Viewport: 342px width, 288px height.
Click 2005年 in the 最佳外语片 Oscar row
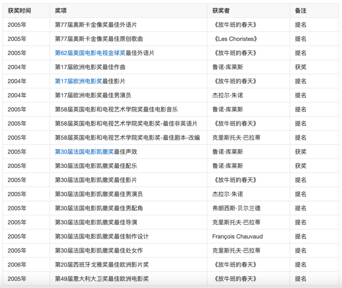click(17, 25)
